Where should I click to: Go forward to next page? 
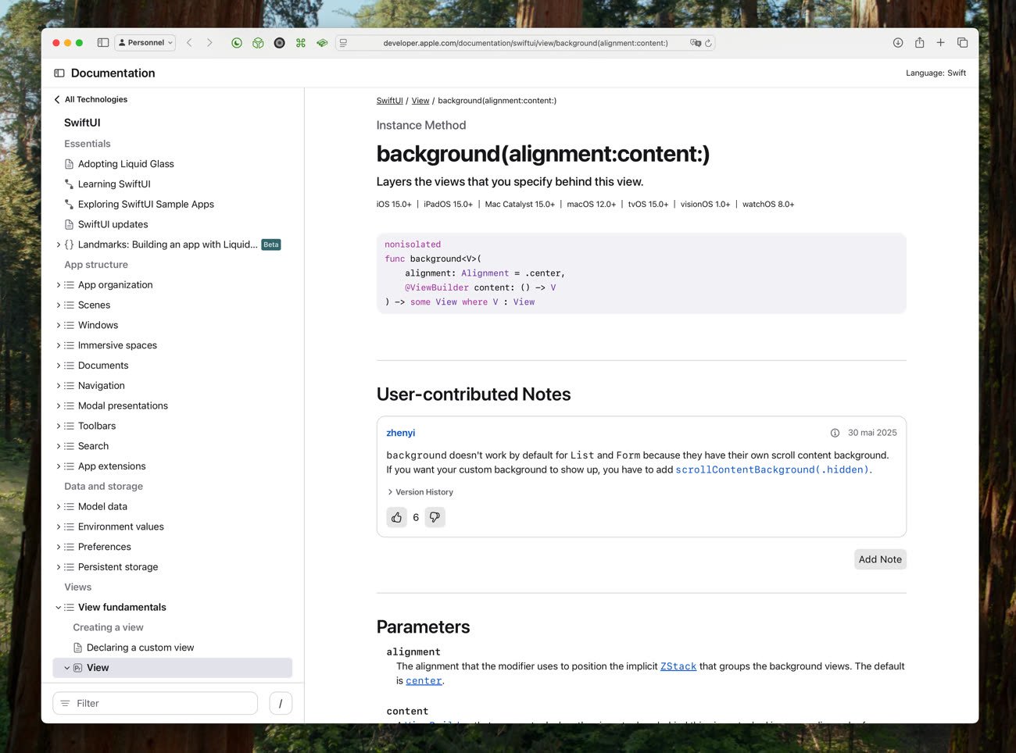point(209,43)
